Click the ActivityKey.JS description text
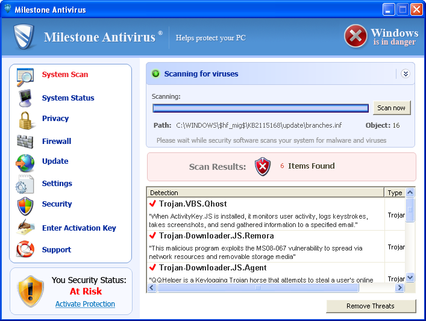426x321 pixels. (258, 220)
